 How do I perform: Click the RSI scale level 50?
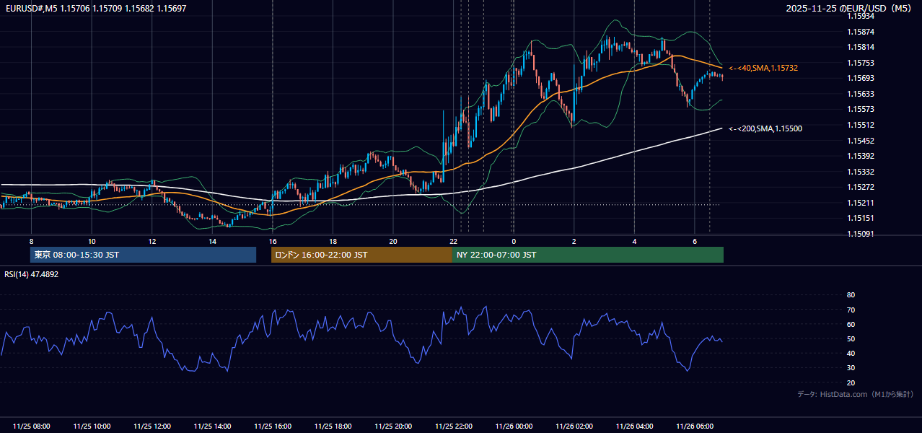851,339
